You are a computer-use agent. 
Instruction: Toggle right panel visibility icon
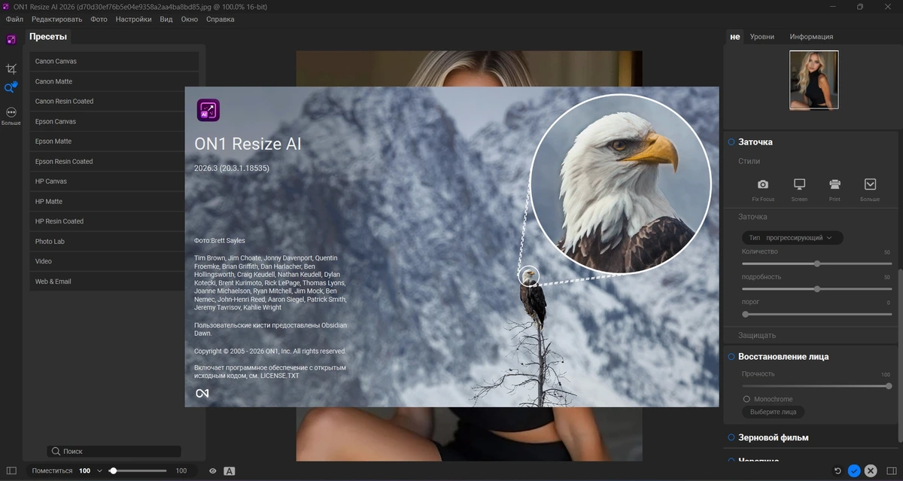click(892, 470)
